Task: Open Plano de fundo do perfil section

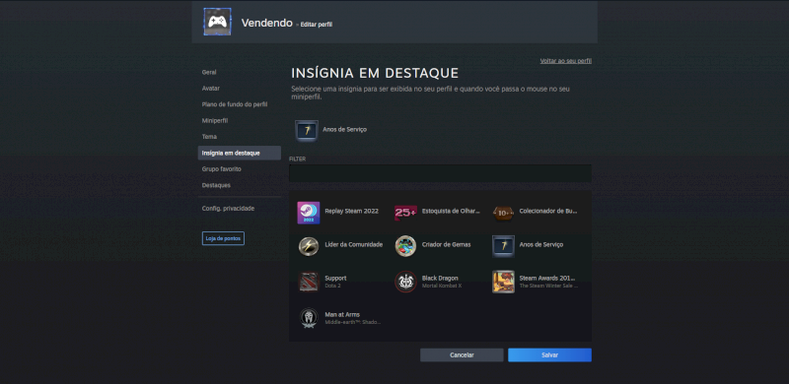Action: [235, 104]
